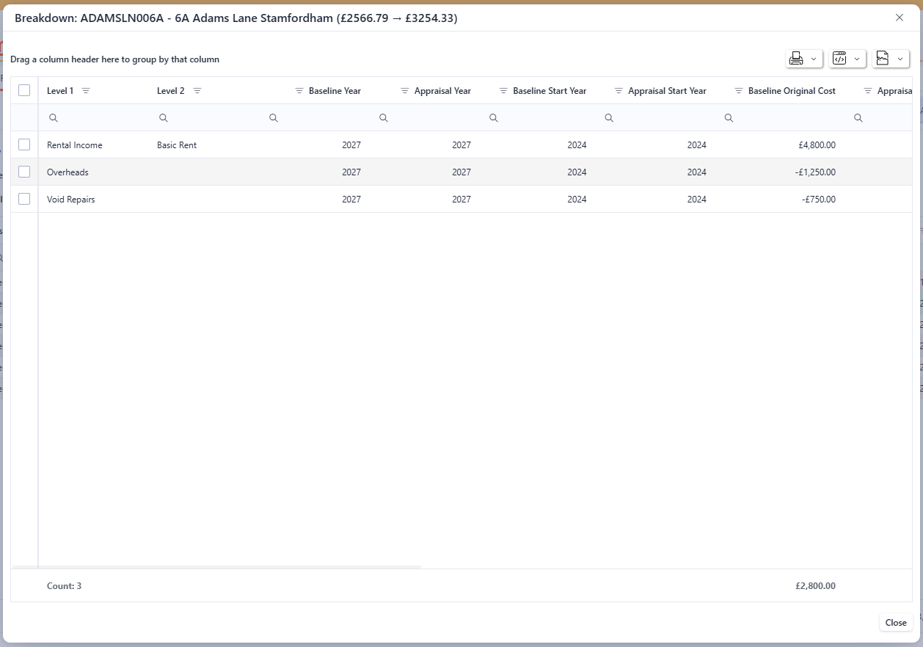Expand the file options dropdown arrow
Image resolution: width=923 pixels, height=647 pixels.
(x=900, y=59)
